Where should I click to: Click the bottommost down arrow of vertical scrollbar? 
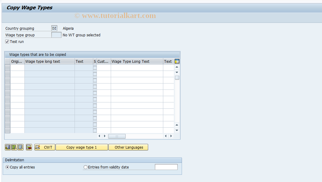(177, 130)
